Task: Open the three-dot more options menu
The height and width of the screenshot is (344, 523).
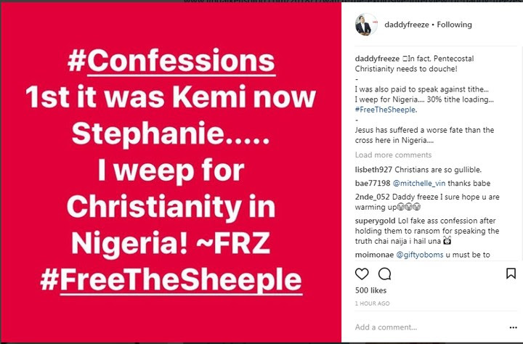Action: click(513, 327)
